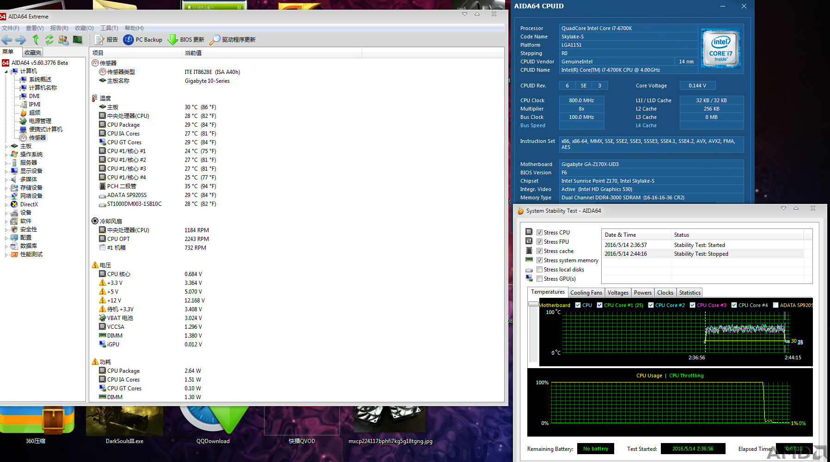Screen dimensions: 830x462
Task: Click the green up-level arrow icon
Action: click(x=36, y=40)
